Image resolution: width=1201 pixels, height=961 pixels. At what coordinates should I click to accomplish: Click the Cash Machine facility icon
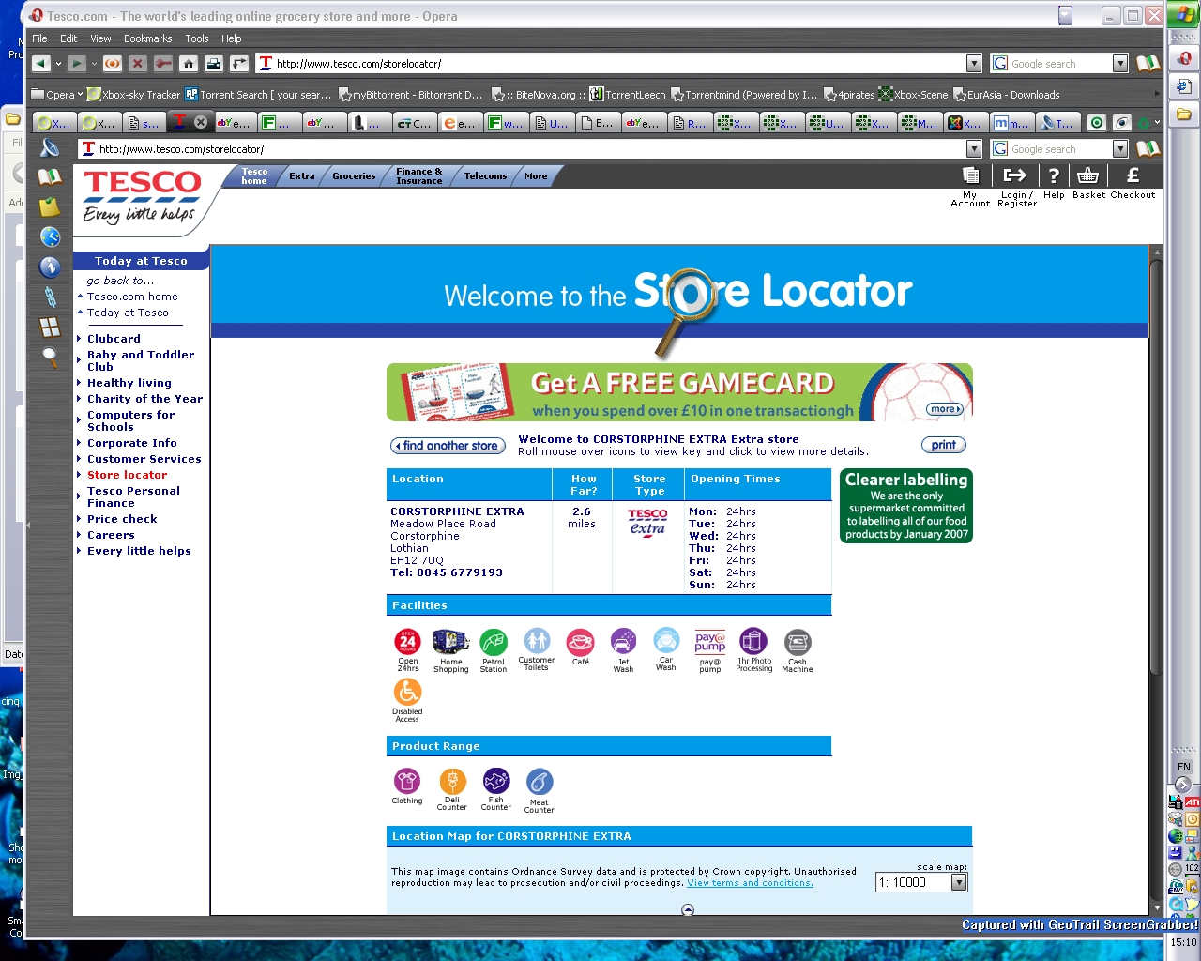tap(798, 642)
